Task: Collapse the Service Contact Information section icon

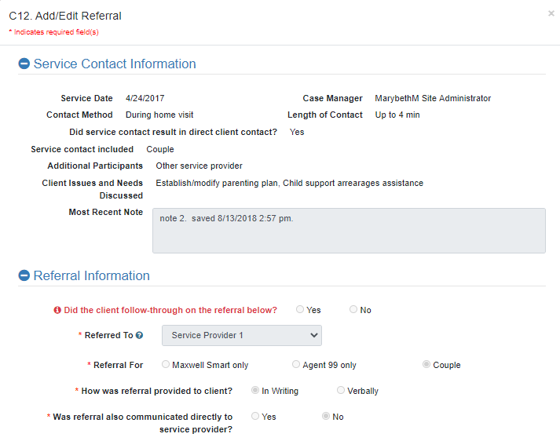Action: 24,64
